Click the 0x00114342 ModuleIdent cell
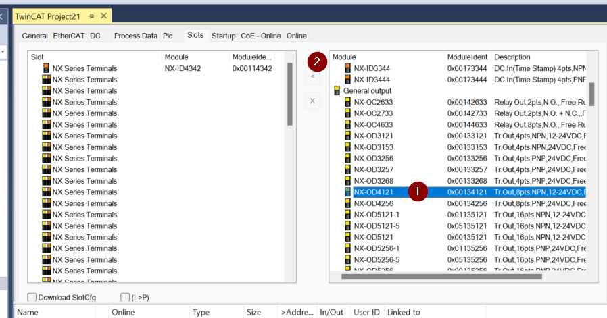The height and width of the screenshot is (318, 607). (252, 68)
